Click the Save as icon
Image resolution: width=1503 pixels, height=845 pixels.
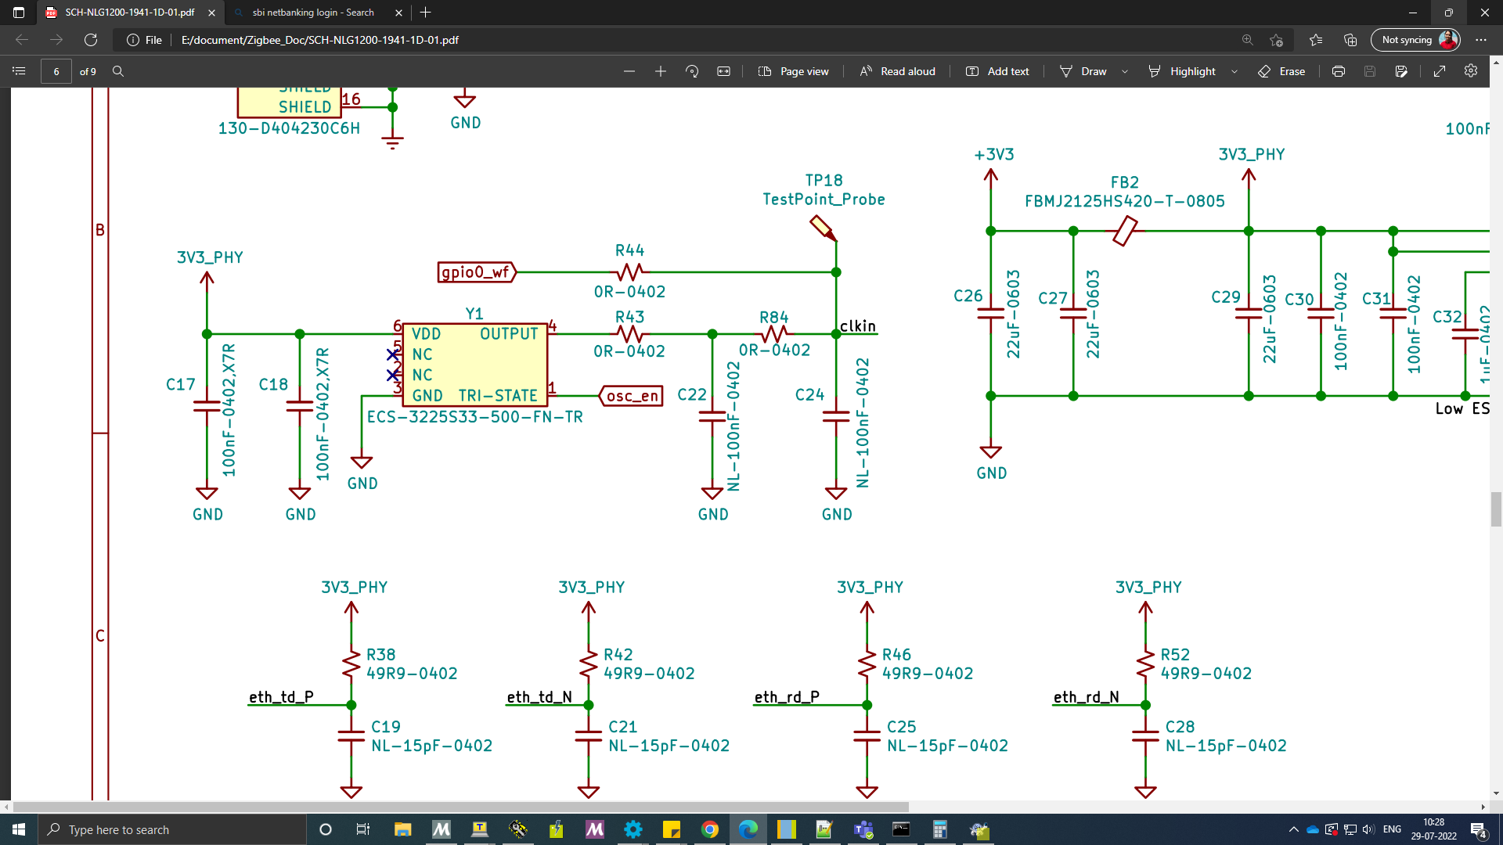[1401, 71]
